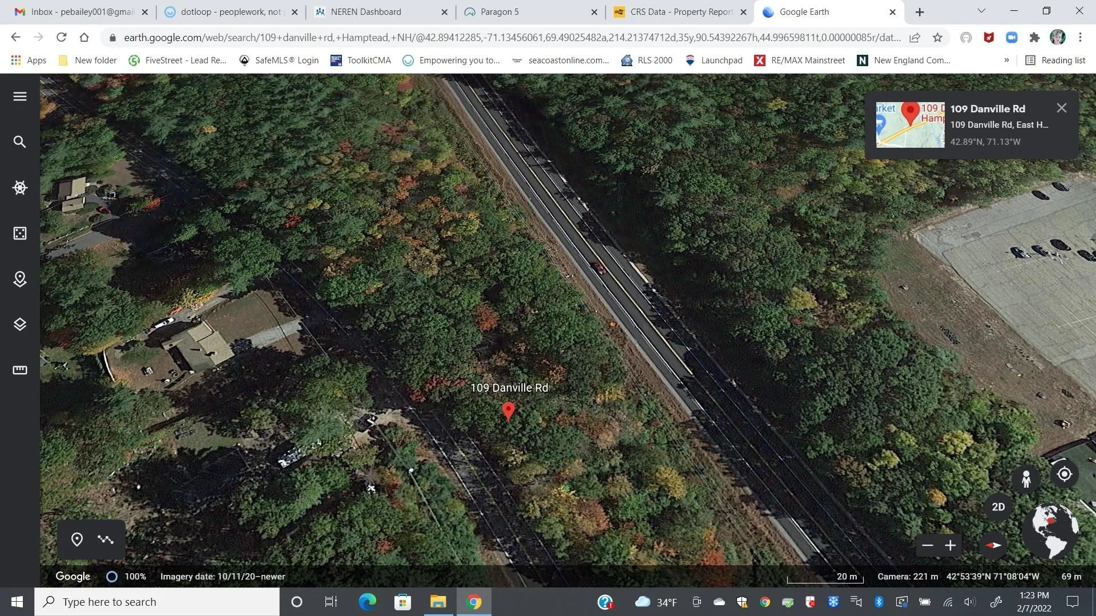1096x616 pixels.
Task: Draw line or shape tool
Action: click(106, 540)
